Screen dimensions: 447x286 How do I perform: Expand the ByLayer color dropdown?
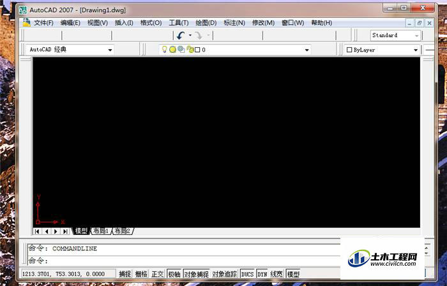tap(416, 50)
